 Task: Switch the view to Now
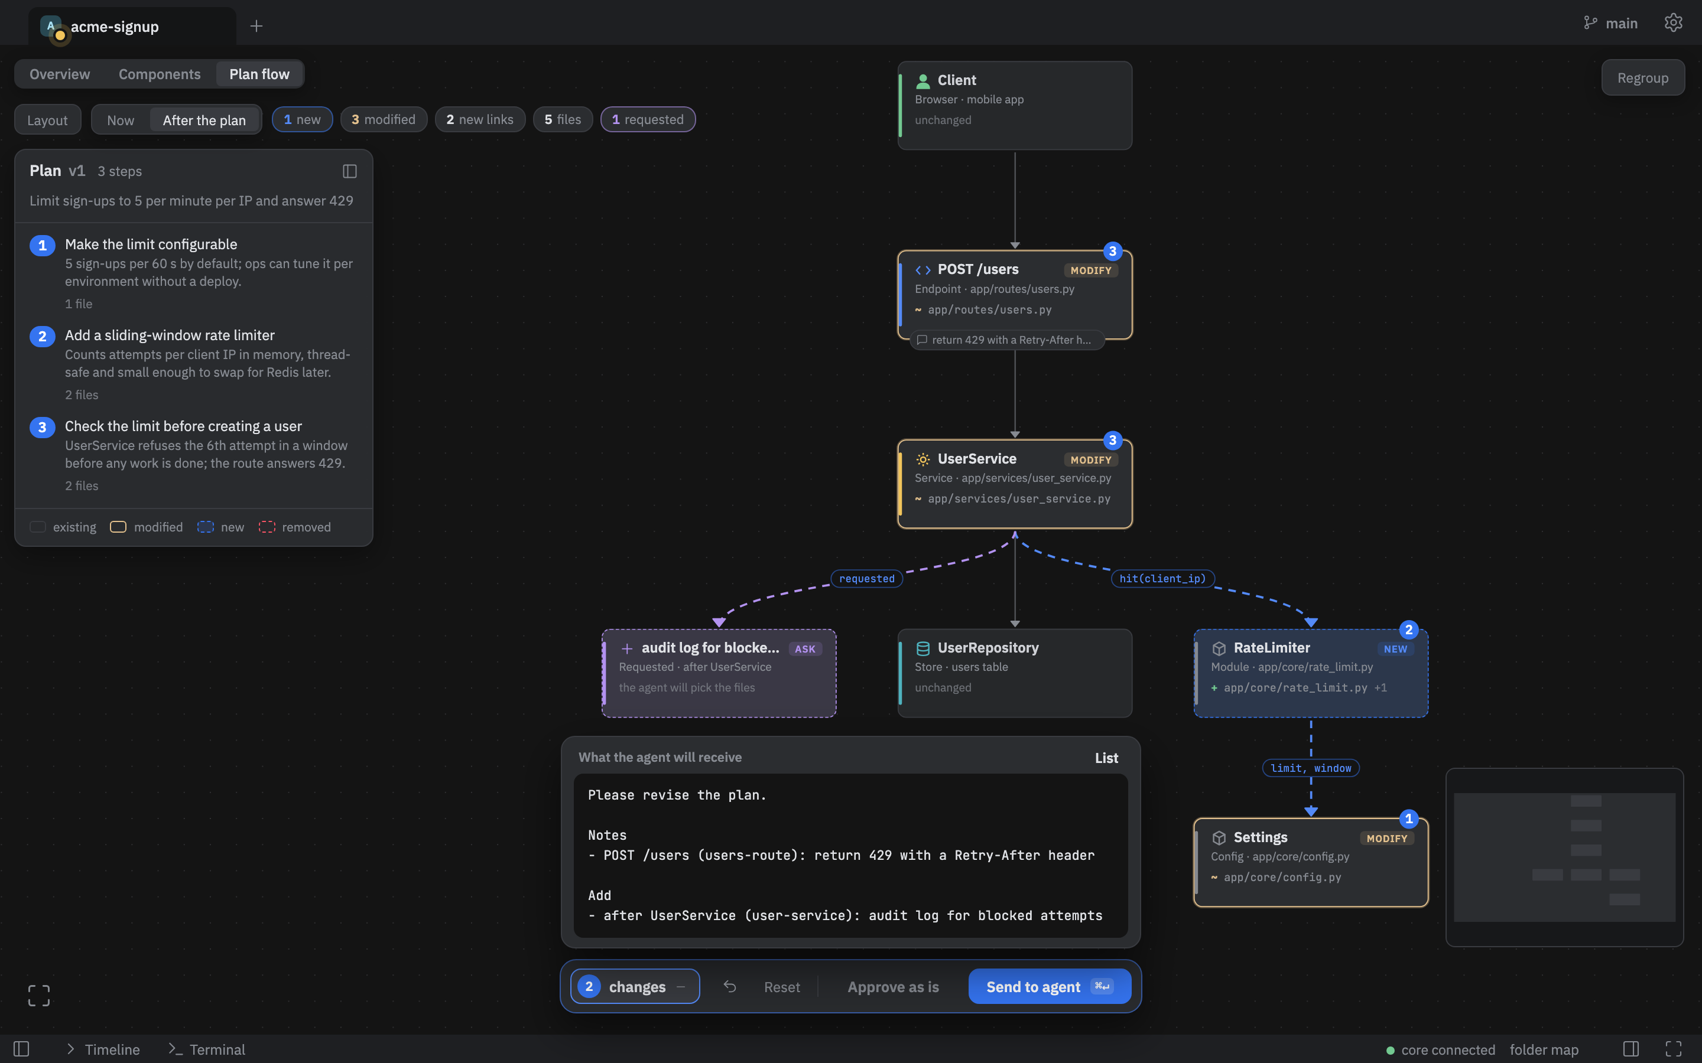(x=121, y=120)
